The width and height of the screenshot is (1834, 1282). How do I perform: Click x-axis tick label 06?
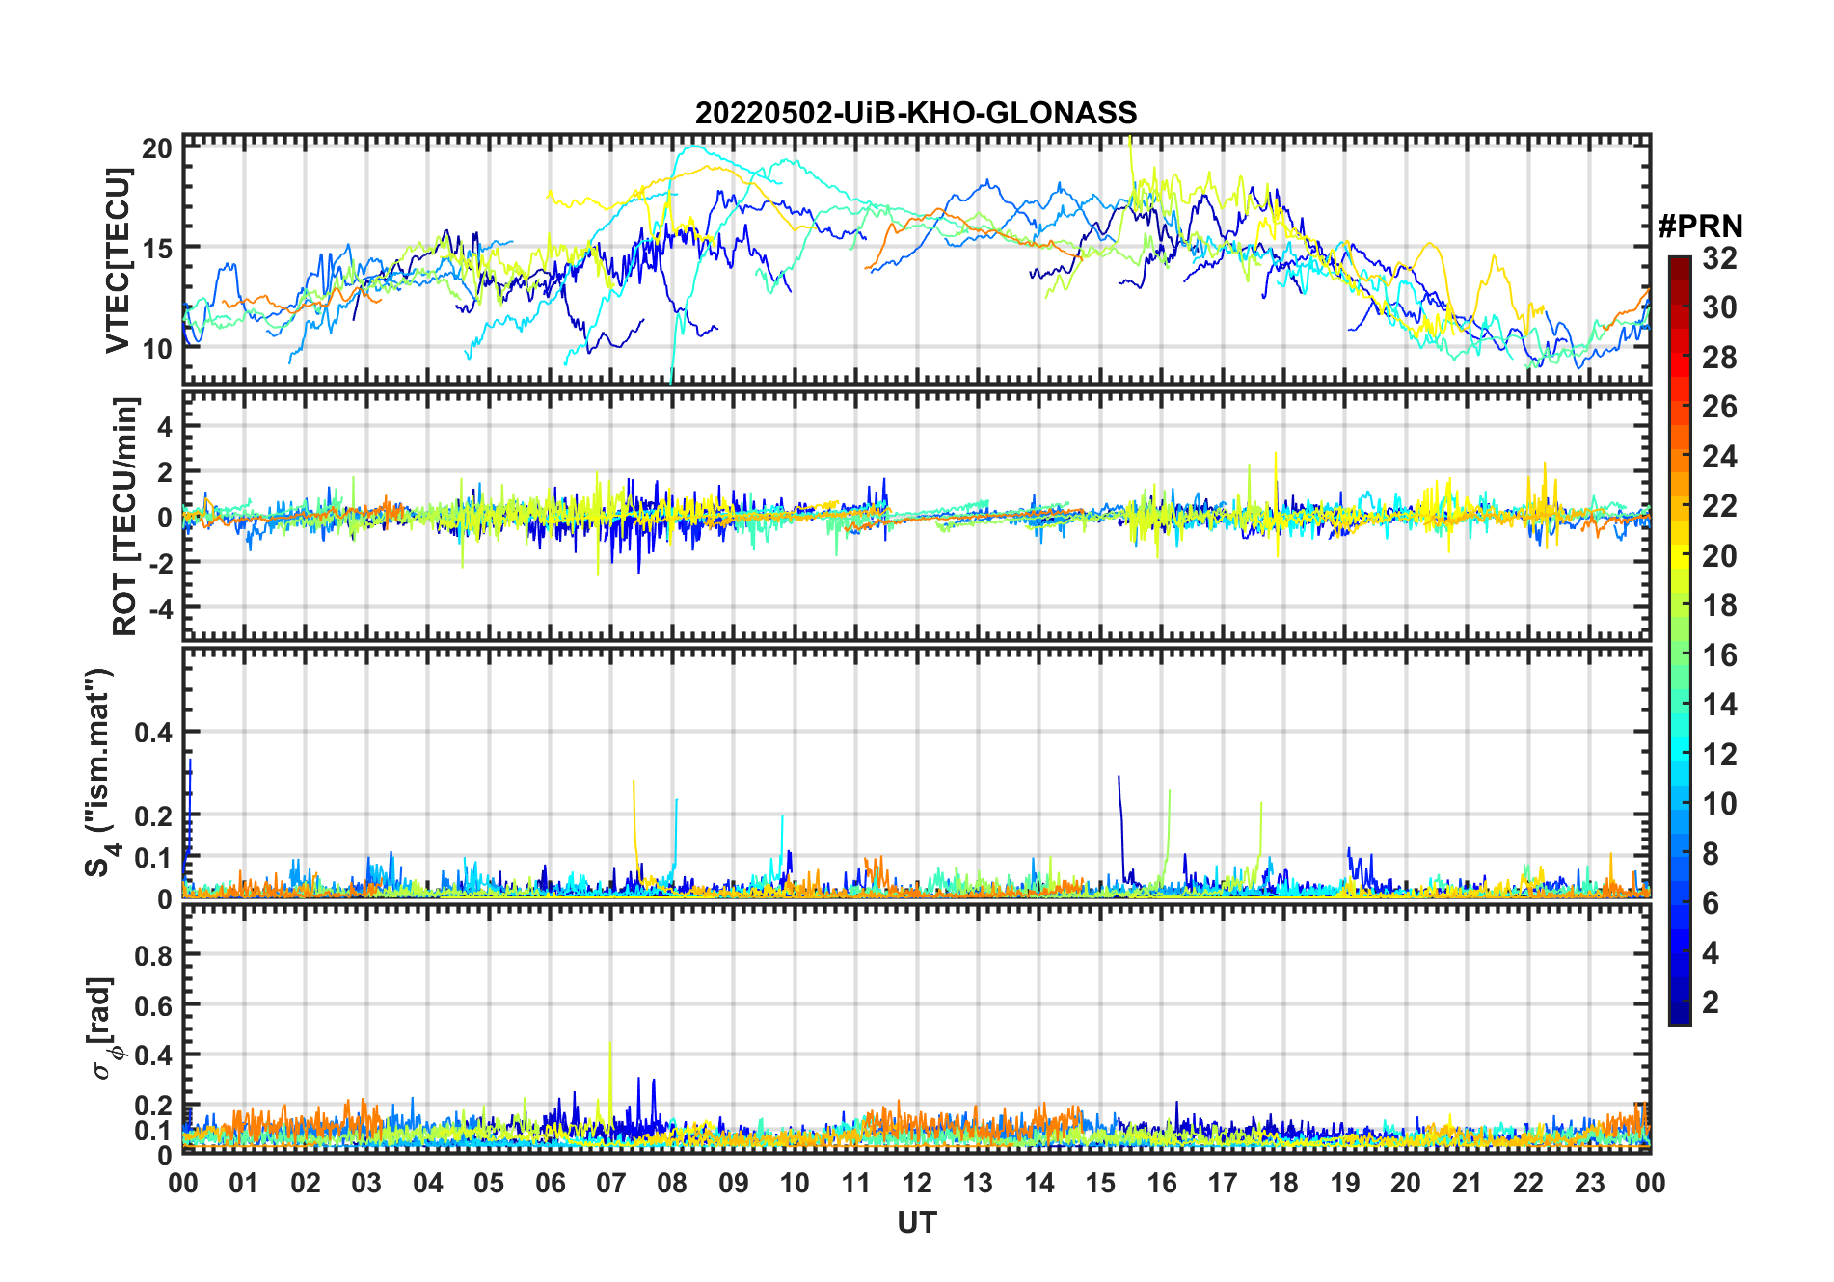551,1183
